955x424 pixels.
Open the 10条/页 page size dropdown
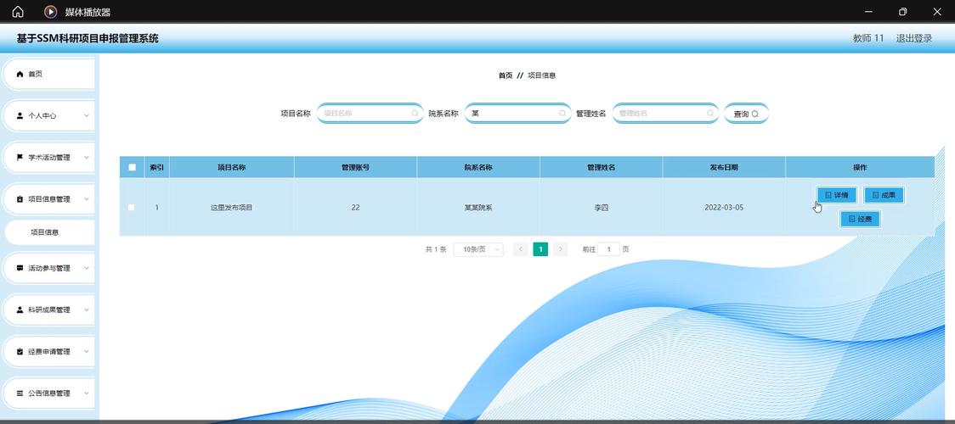point(478,249)
